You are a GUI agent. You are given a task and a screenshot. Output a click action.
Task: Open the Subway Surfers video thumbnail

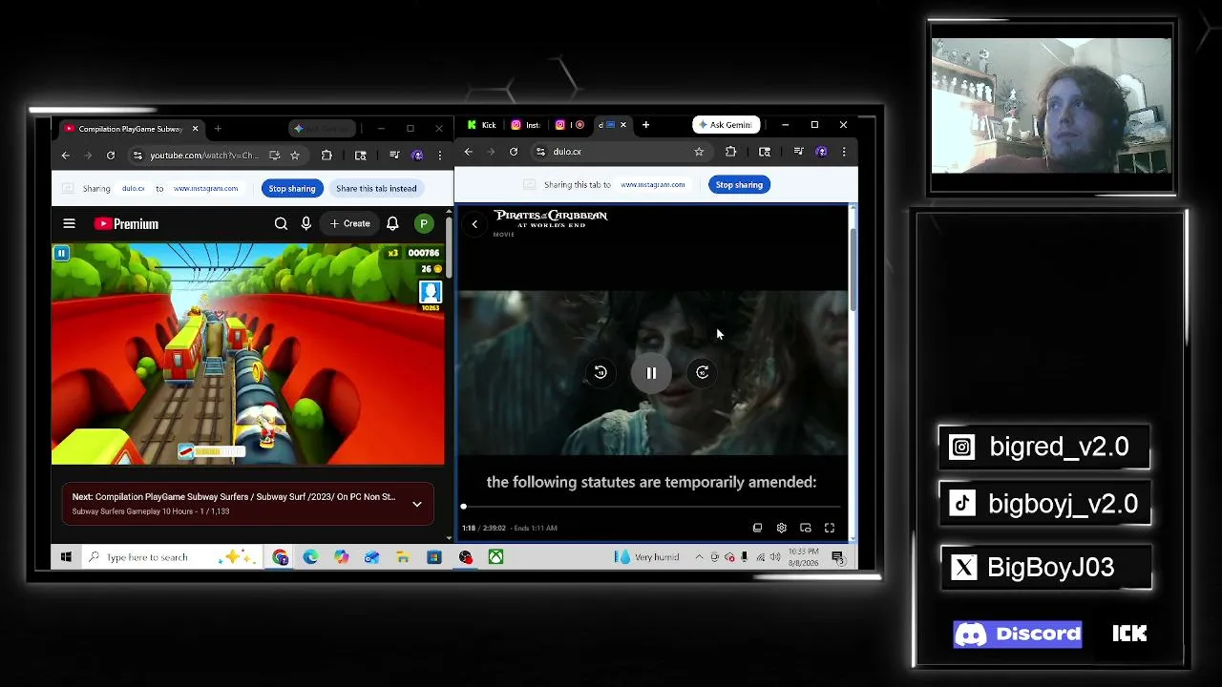[248, 354]
